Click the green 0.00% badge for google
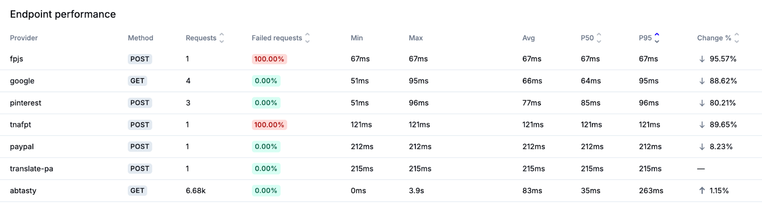 pos(266,81)
